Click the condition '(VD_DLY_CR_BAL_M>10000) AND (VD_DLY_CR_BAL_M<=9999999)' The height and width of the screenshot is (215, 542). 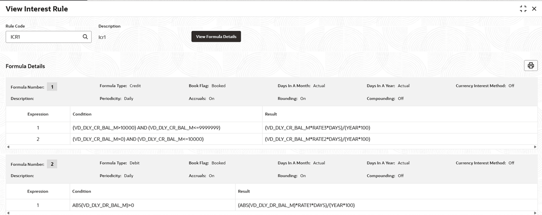click(x=147, y=128)
